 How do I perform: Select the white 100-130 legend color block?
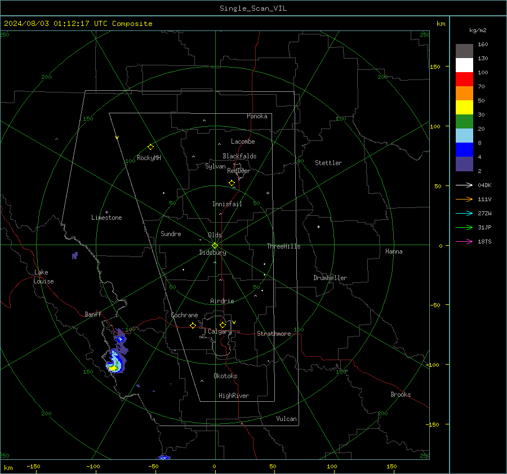(464, 65)
